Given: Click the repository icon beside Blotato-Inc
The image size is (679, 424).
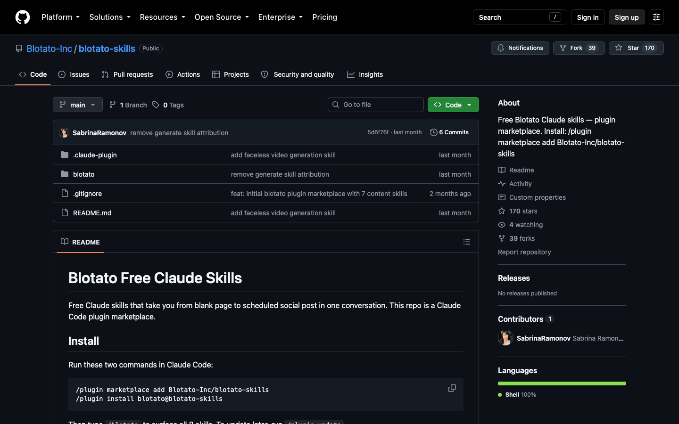Looking at the screenshot, I should tap(19, 49).
